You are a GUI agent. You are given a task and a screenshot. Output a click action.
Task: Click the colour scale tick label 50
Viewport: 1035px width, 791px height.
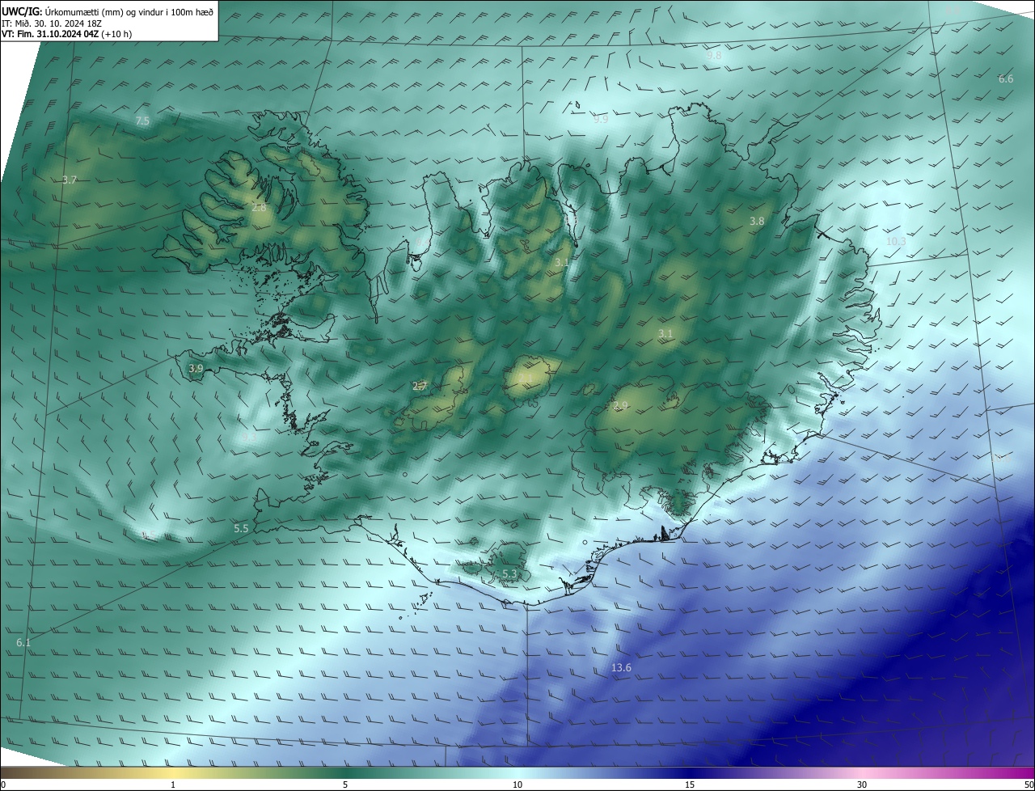1029,785
